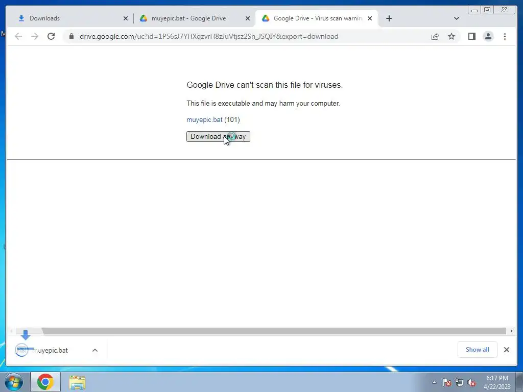Open the Chrome three-dot menu
This screenshot has width=523, height=392.
click(x=505, y=36)
